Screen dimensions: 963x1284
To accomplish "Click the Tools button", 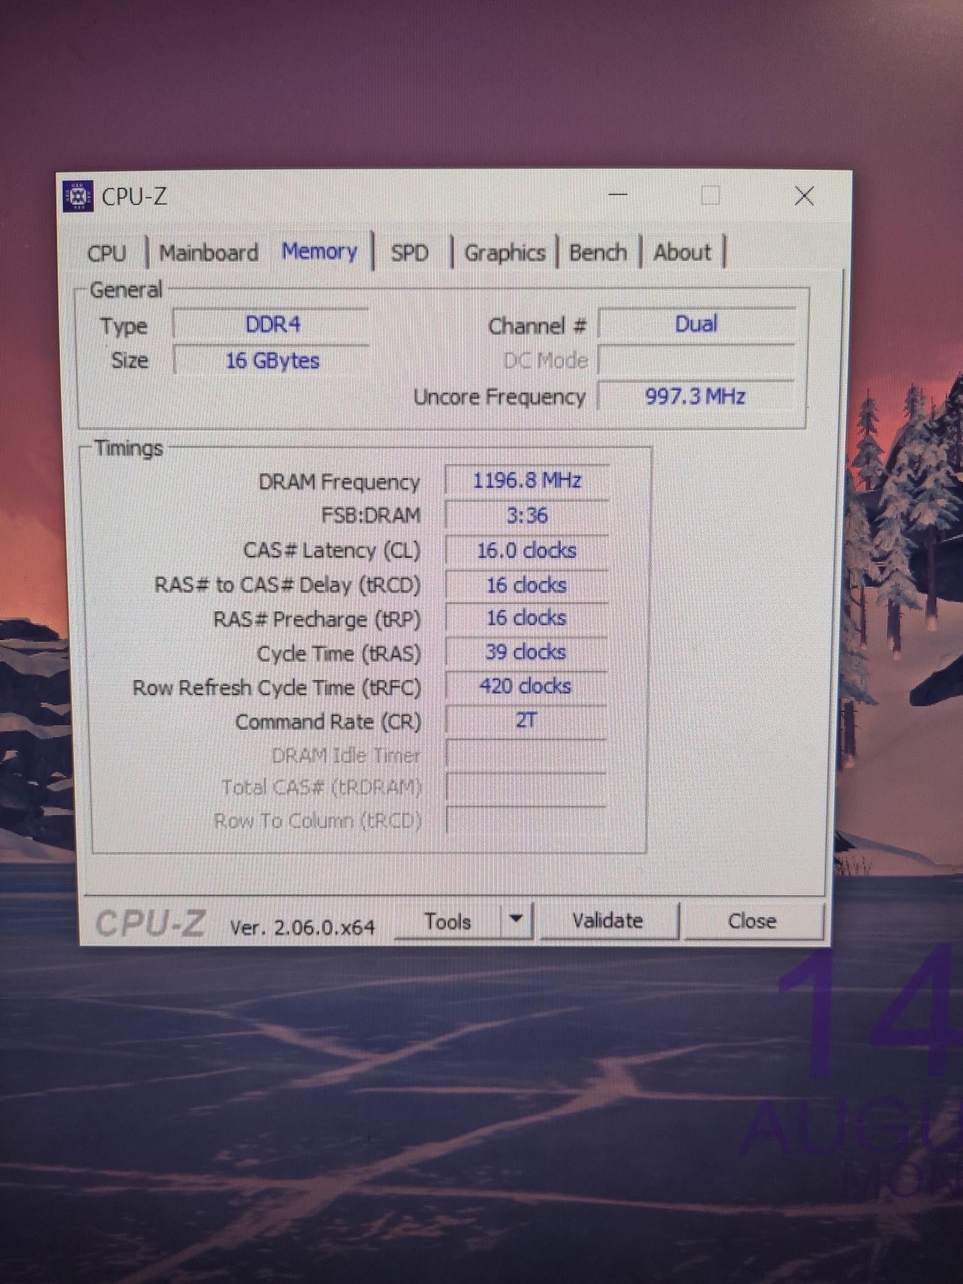I will click(448, 922).
